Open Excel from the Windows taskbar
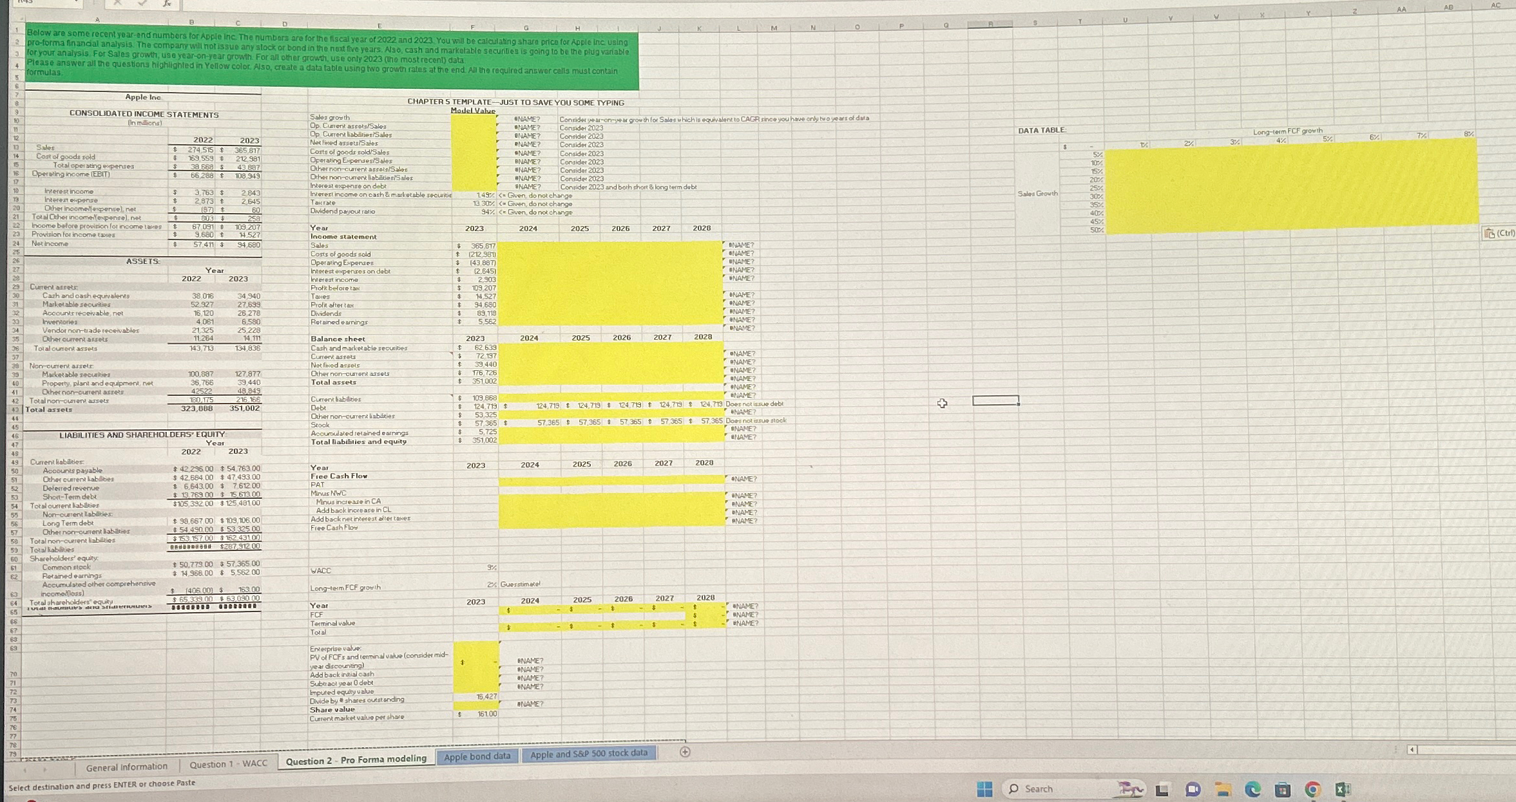This screenshot has width=1516, height=802. click(x=1343, y=789)
